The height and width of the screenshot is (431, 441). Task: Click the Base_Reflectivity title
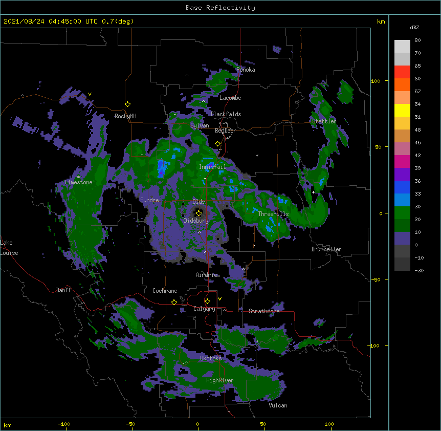[220, 8]
